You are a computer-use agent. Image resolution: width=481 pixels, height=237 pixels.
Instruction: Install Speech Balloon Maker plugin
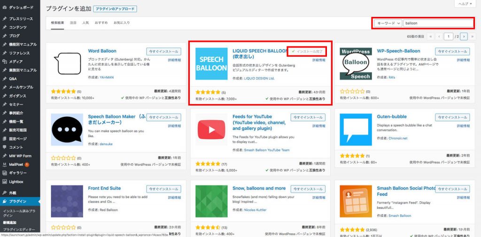[x=163, y=117]
